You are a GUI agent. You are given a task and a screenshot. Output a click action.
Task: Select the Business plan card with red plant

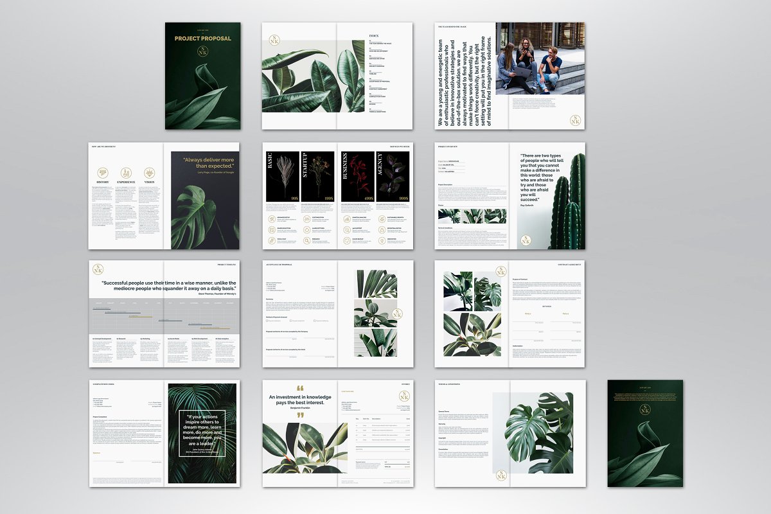pyautogui.click(x=357, y=177)
